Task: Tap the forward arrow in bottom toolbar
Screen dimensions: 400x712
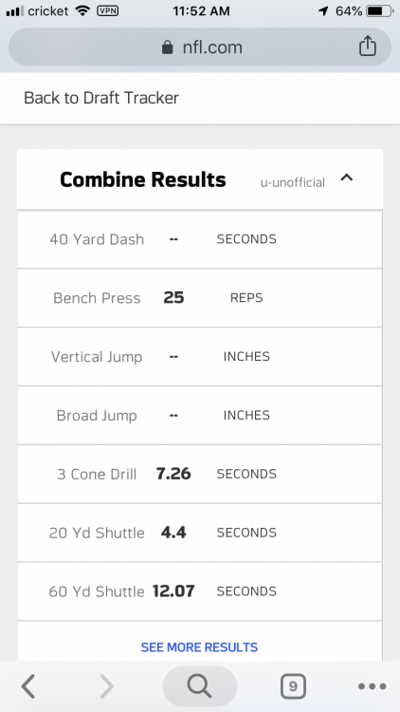Action: click(x=106, y=685)
